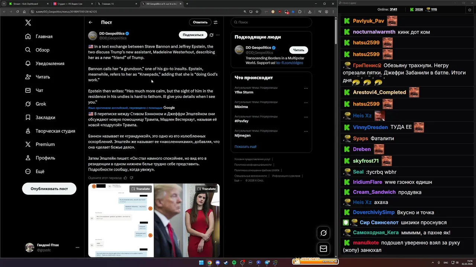Viewport: 476px width, 267px height.
Task: Open Telegram from the taskbar
Action: pyautogui.click(x=267, y=263)
